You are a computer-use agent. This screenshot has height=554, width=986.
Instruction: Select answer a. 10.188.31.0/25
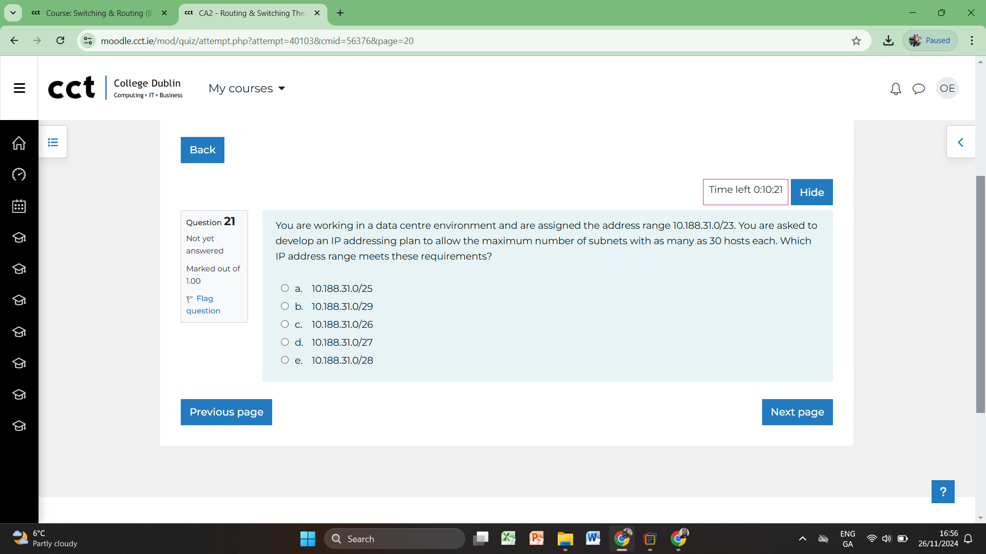(x=285, y=288)
